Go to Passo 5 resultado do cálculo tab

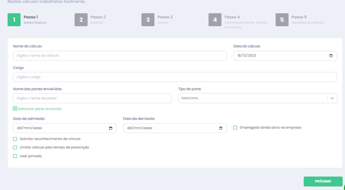[x=300, y=20]
